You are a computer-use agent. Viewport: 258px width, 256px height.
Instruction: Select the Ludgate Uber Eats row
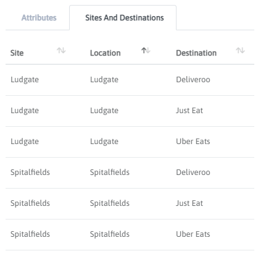(x=130, y=142)
